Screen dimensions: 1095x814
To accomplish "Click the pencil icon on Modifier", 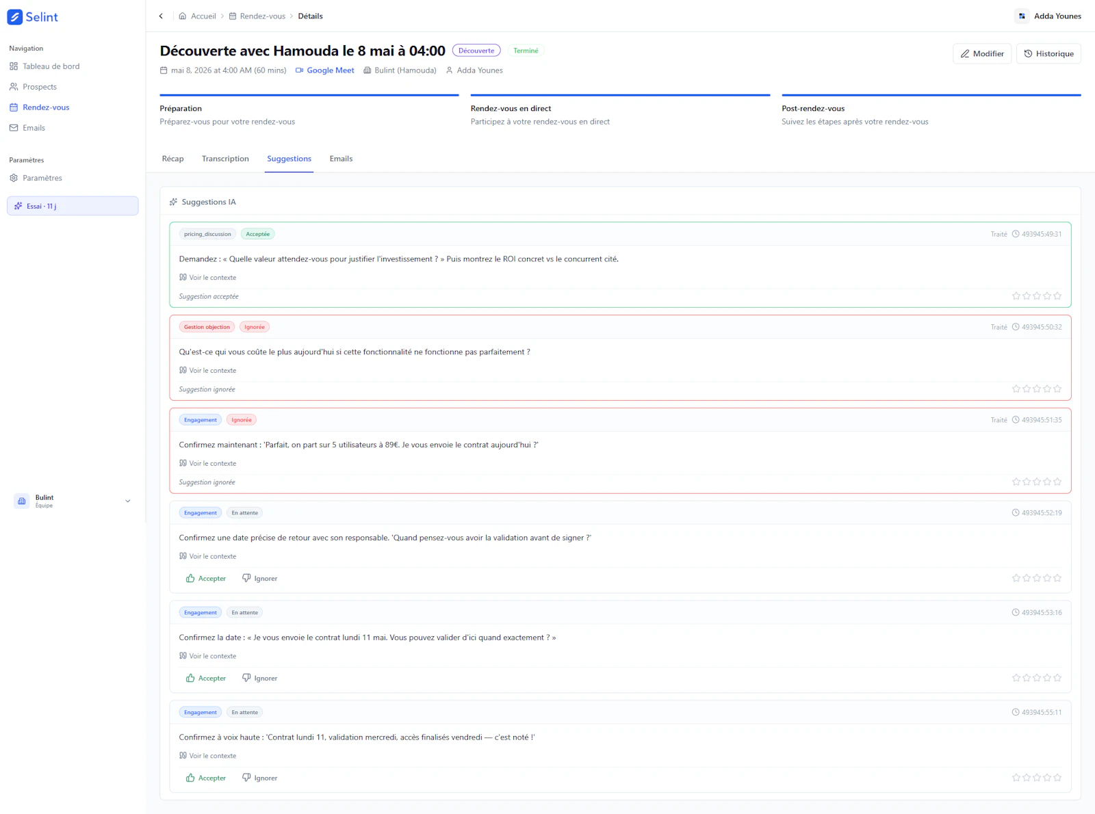I will pyautogui.click(x=965, y=53).
